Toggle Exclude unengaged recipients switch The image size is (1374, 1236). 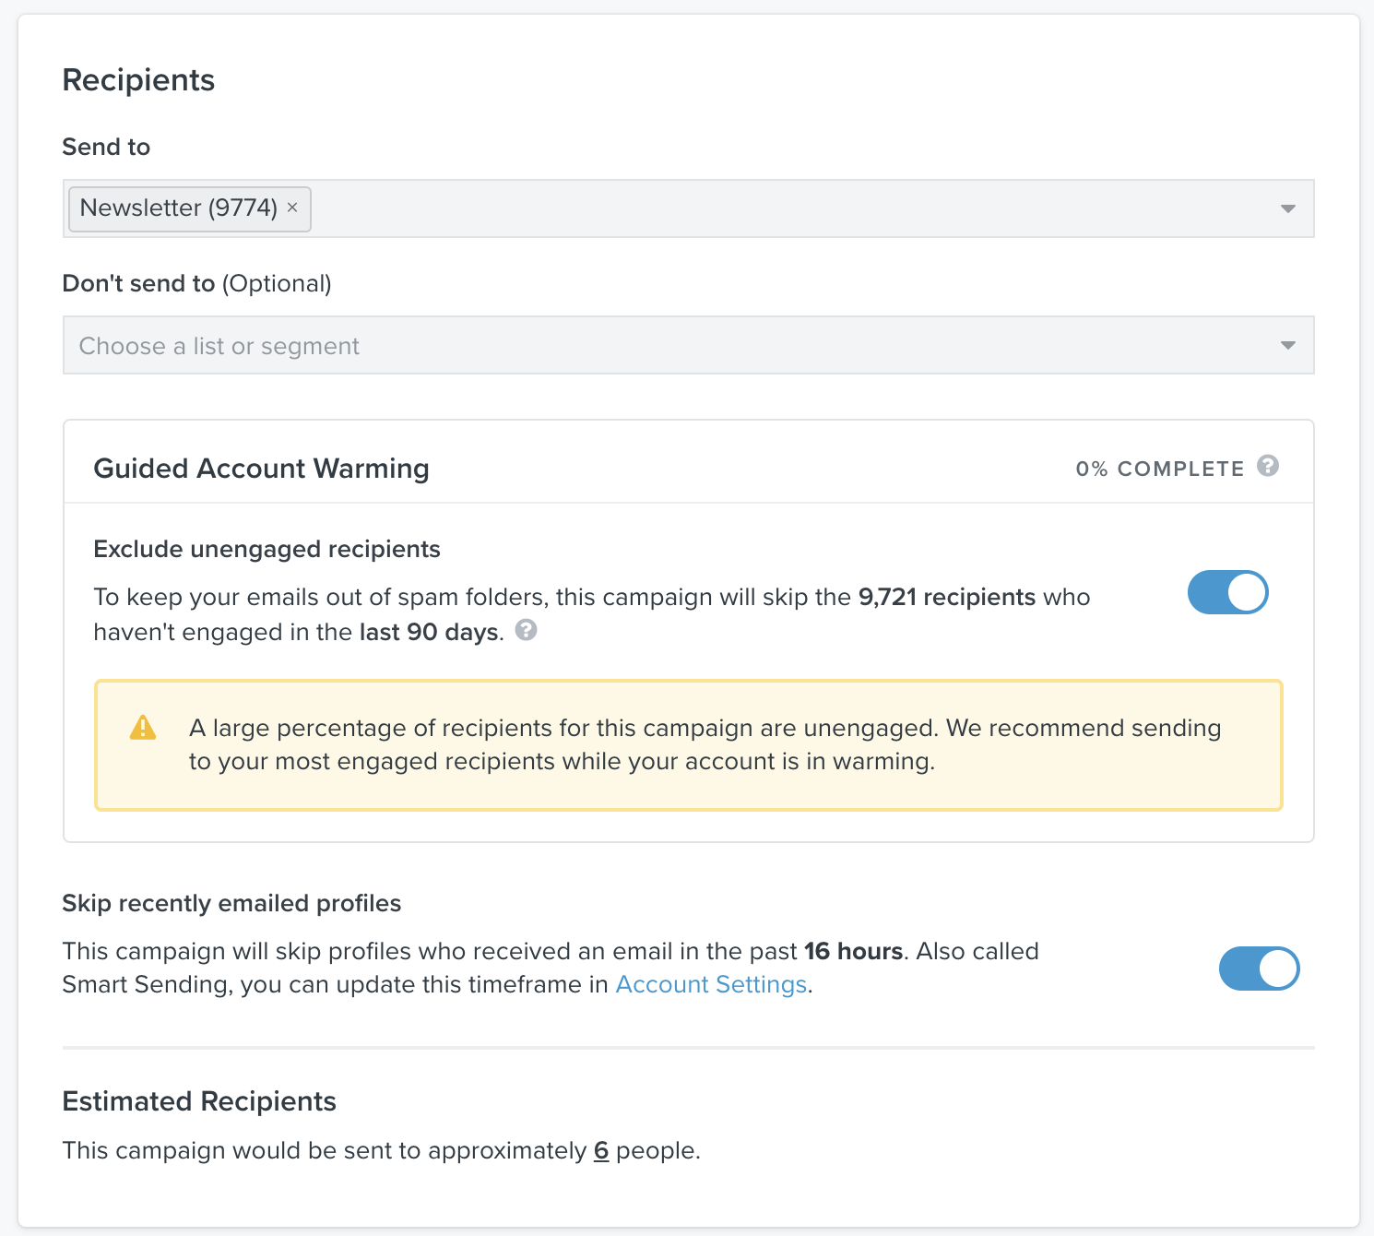pyautogui.click(x=1227, y=592)
